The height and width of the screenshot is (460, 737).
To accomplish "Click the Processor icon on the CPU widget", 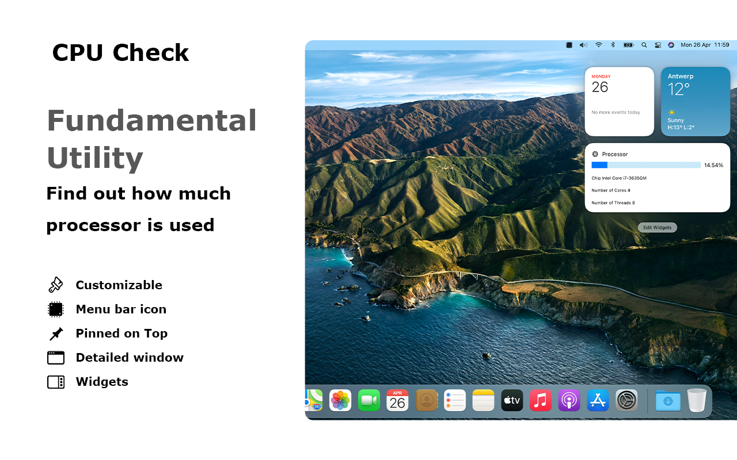I will [x=595, y=154].
